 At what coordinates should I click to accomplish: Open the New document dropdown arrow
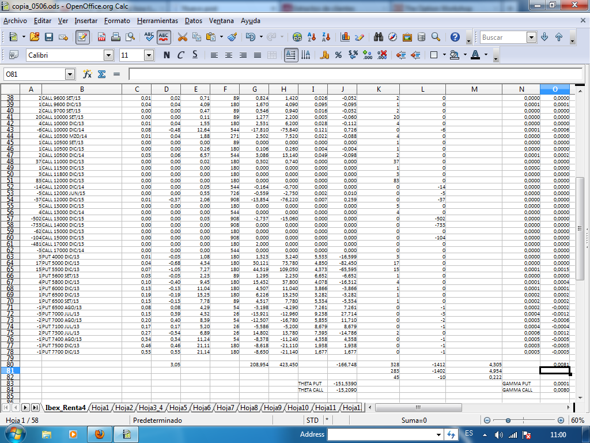(24, 37)
